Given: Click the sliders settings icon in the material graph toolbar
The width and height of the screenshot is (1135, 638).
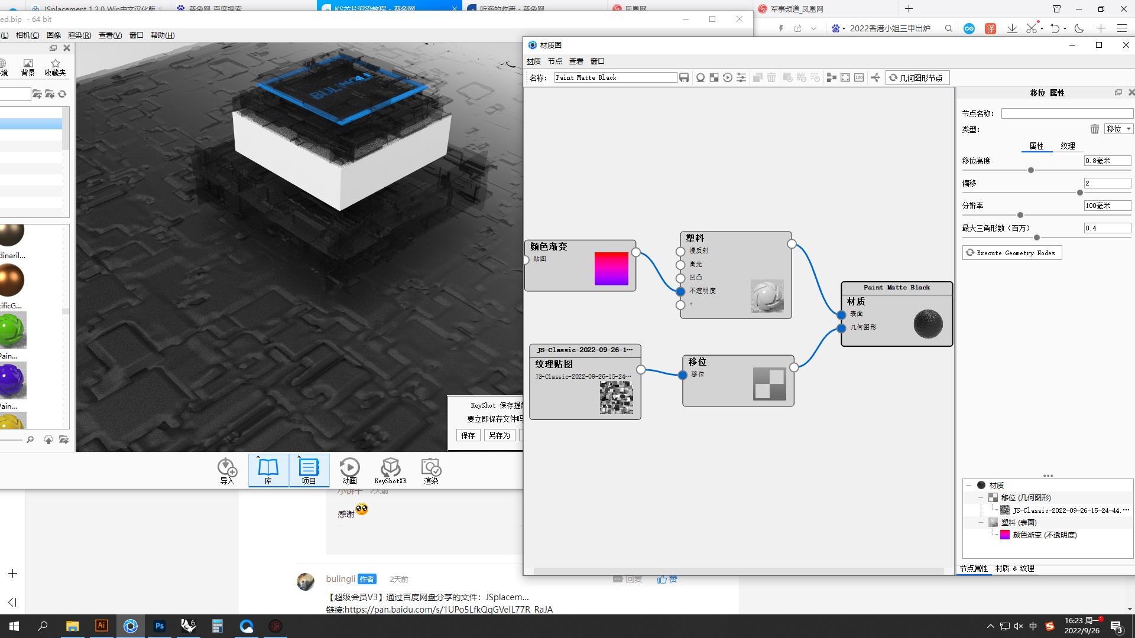Looking at the screenshot, I should 741,78.
